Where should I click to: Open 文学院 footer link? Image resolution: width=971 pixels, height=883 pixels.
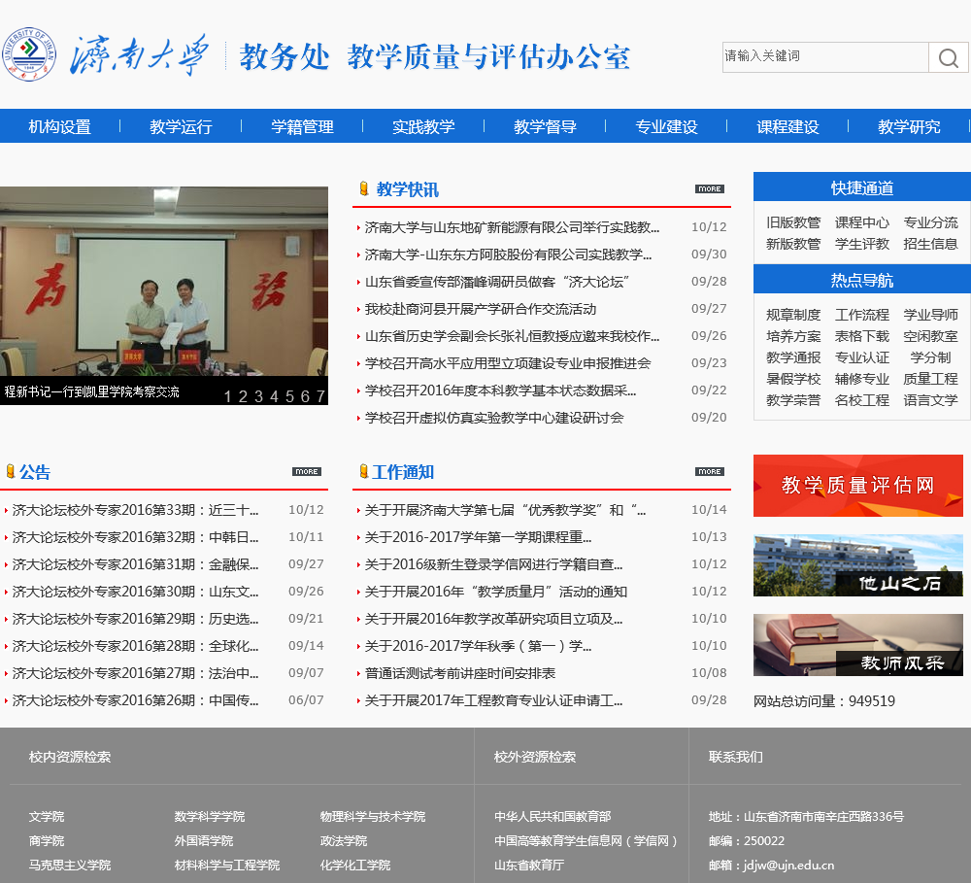47,817
